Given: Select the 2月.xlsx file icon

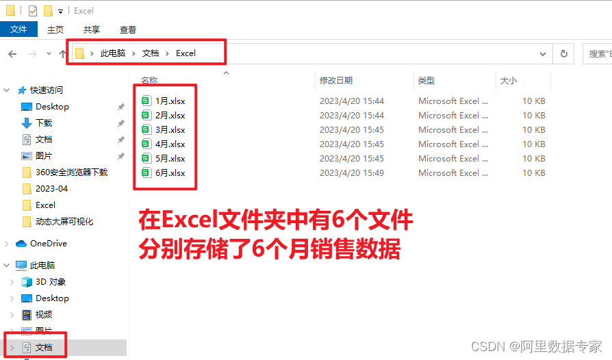Looking at the screenshot, I should [146, 116].
